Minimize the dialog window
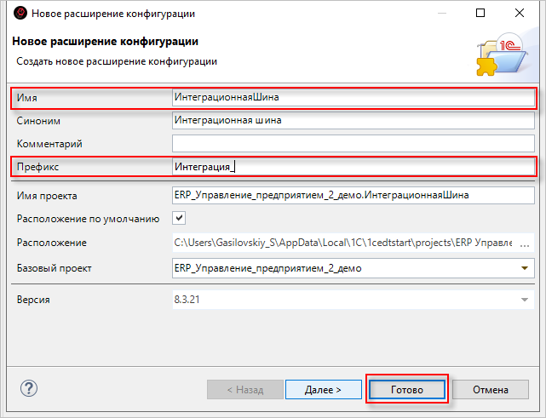The image size is (546, 418). point(441,14)
